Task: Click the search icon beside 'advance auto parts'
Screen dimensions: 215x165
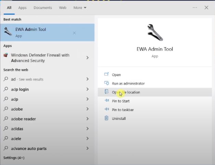Action: coord(6,148)
